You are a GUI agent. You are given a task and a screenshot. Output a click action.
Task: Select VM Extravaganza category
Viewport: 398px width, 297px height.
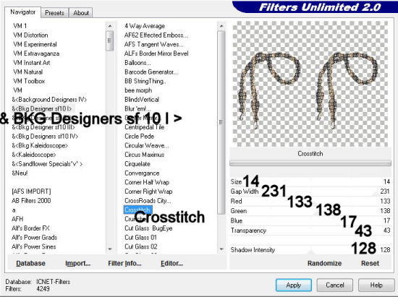point(36,53)
